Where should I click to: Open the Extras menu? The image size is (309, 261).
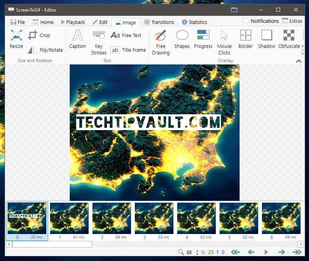click(x=292, y=21)
